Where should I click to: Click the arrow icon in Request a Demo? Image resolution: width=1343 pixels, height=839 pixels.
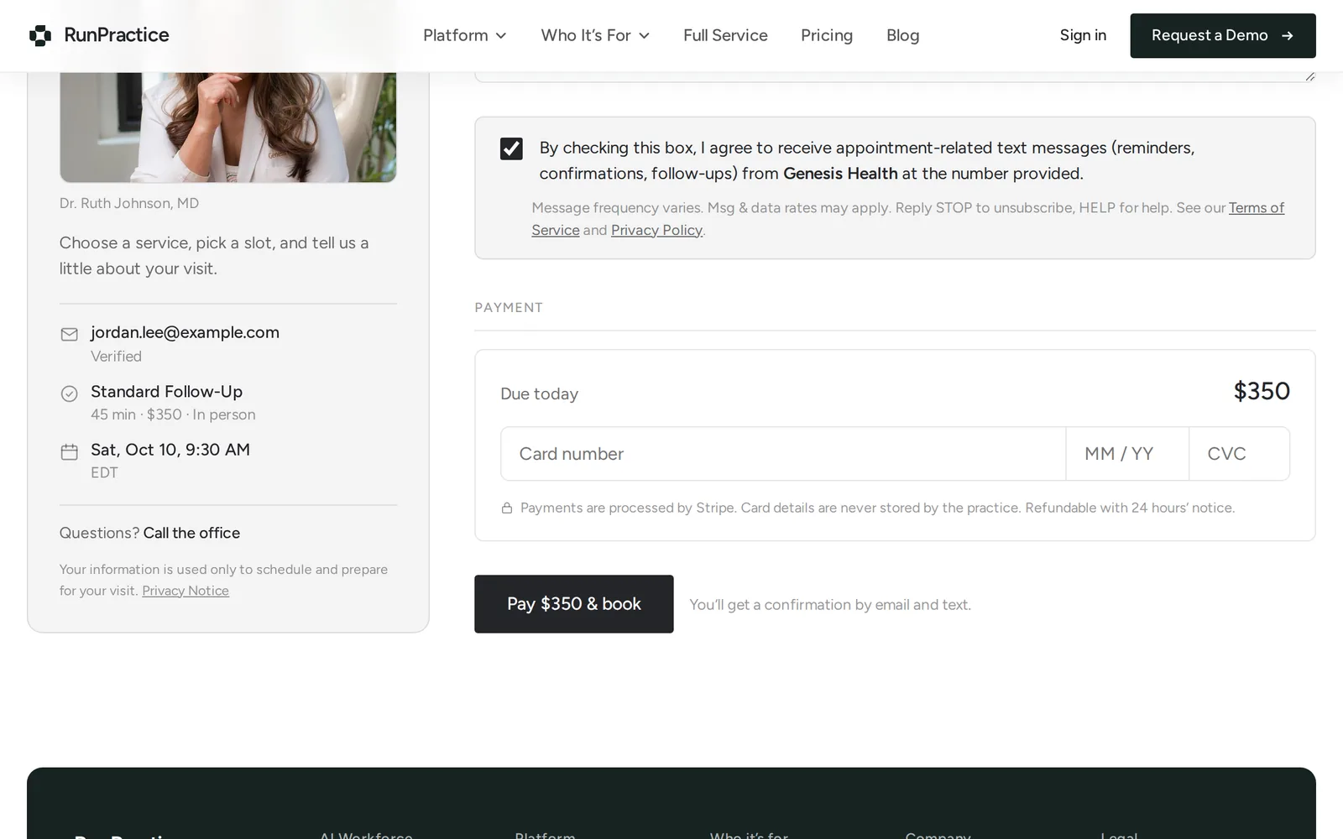tap(1288, 36)
